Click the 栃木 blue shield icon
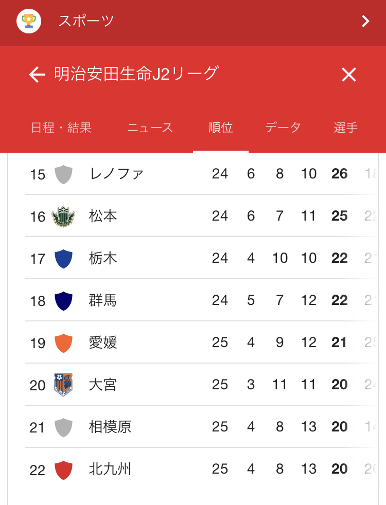The image size is (386, 505). (63, 259)
